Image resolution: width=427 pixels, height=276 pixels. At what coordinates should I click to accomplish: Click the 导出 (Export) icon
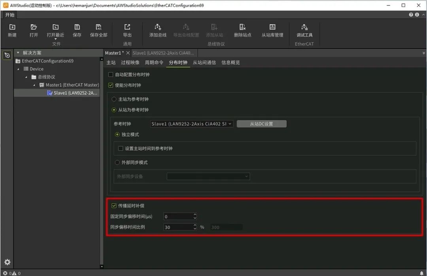[x=127, y=27]
